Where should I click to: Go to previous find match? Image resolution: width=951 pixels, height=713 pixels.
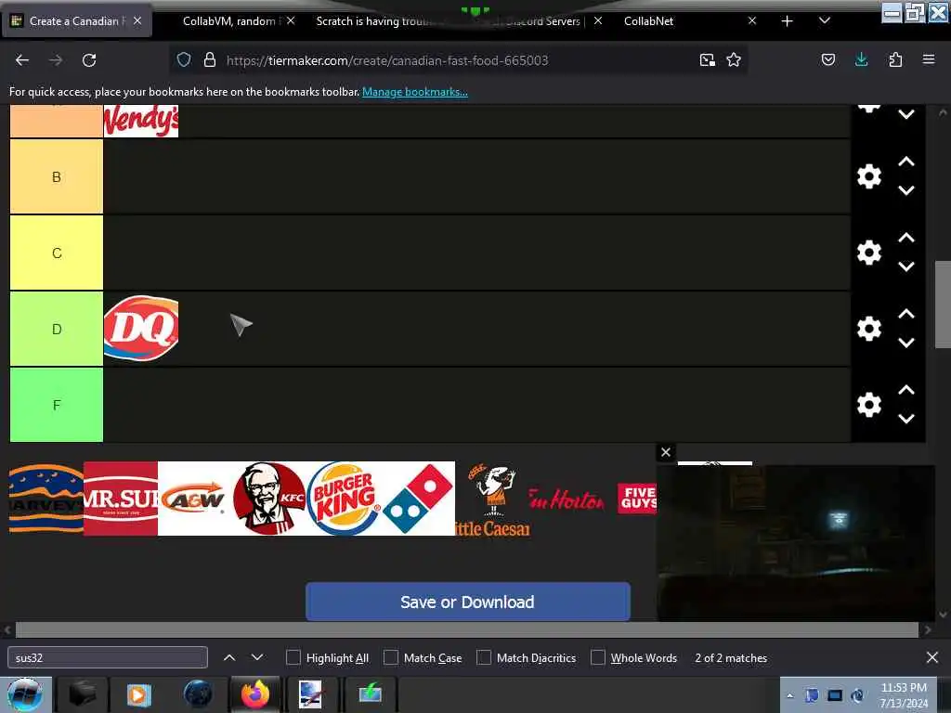pyautogui.click(x=229, y=657)
